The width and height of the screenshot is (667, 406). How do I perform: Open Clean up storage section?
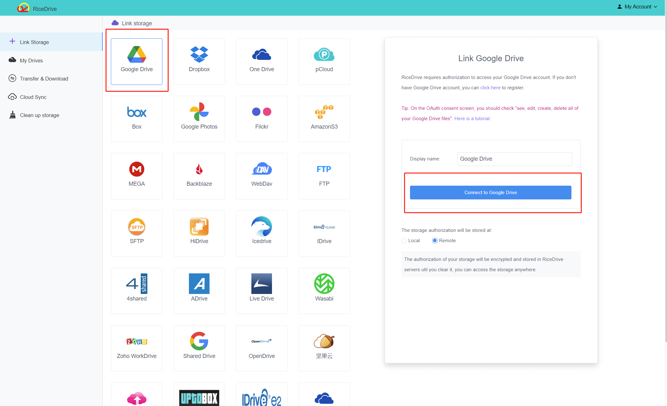pyautogui.click(x=39, y=115)
